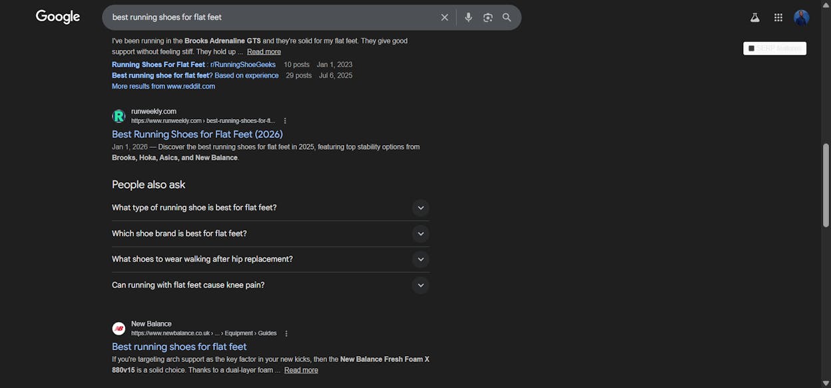This screenshot has width=831, height=388.
Task: Click the Google logo
Action: point(58,17)
